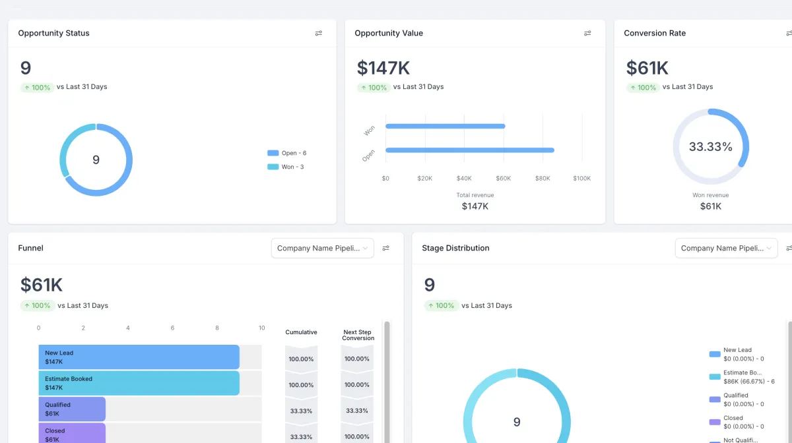Click Stage Distribution green 100% badge
Image resolution: width=792 pixels, height=443 pixels.
click(441, 305)
